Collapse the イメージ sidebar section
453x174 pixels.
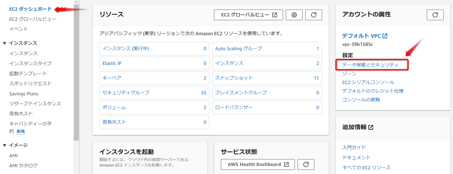point(5,145)
